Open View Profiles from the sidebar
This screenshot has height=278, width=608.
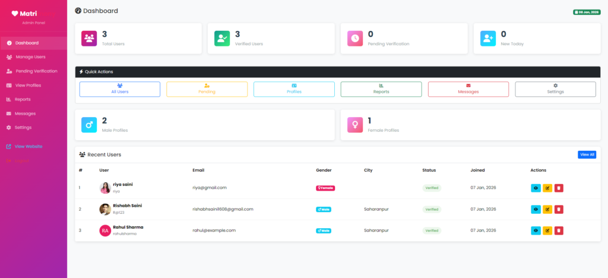(x=33, y=86)
